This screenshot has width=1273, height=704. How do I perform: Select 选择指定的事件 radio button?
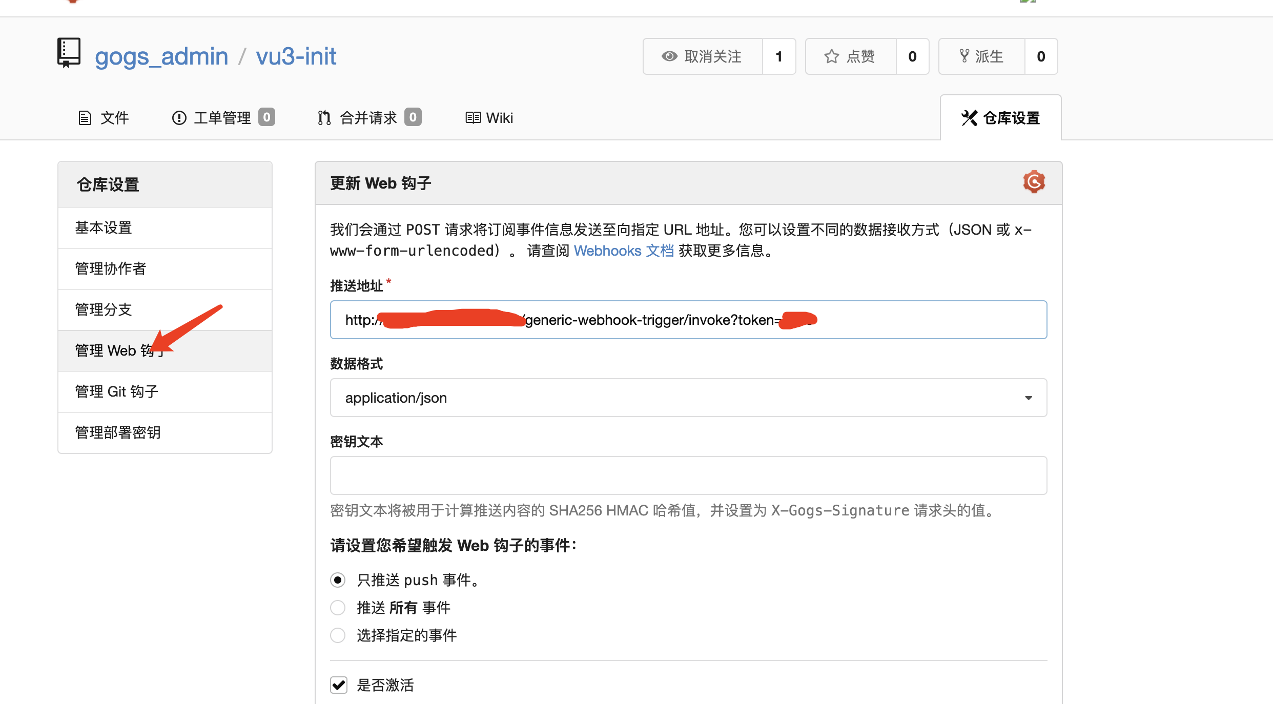coord(338,635)
